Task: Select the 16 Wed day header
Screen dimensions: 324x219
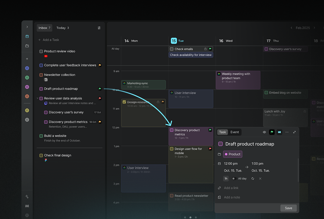Action: coord(226,41)
